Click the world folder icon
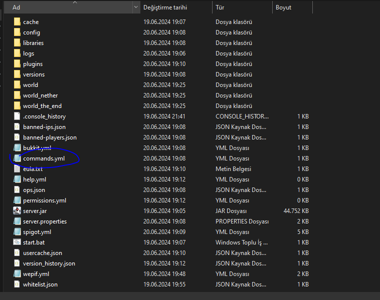 (x=17, y=85)
